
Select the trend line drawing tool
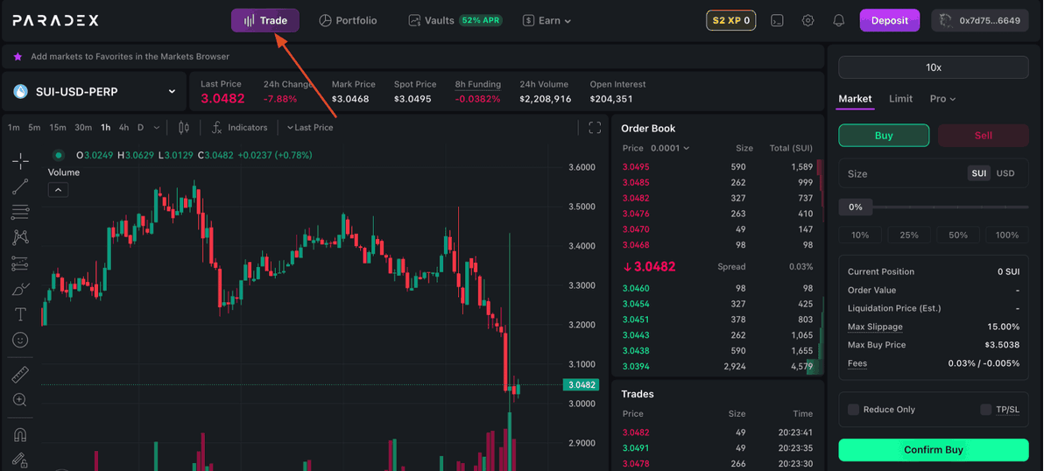pos(20,186)
